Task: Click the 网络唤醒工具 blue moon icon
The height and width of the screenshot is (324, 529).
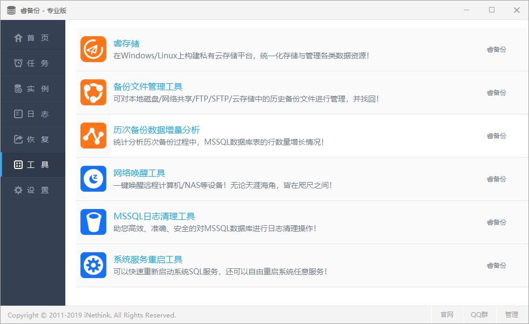Action: tap(93, 179)
